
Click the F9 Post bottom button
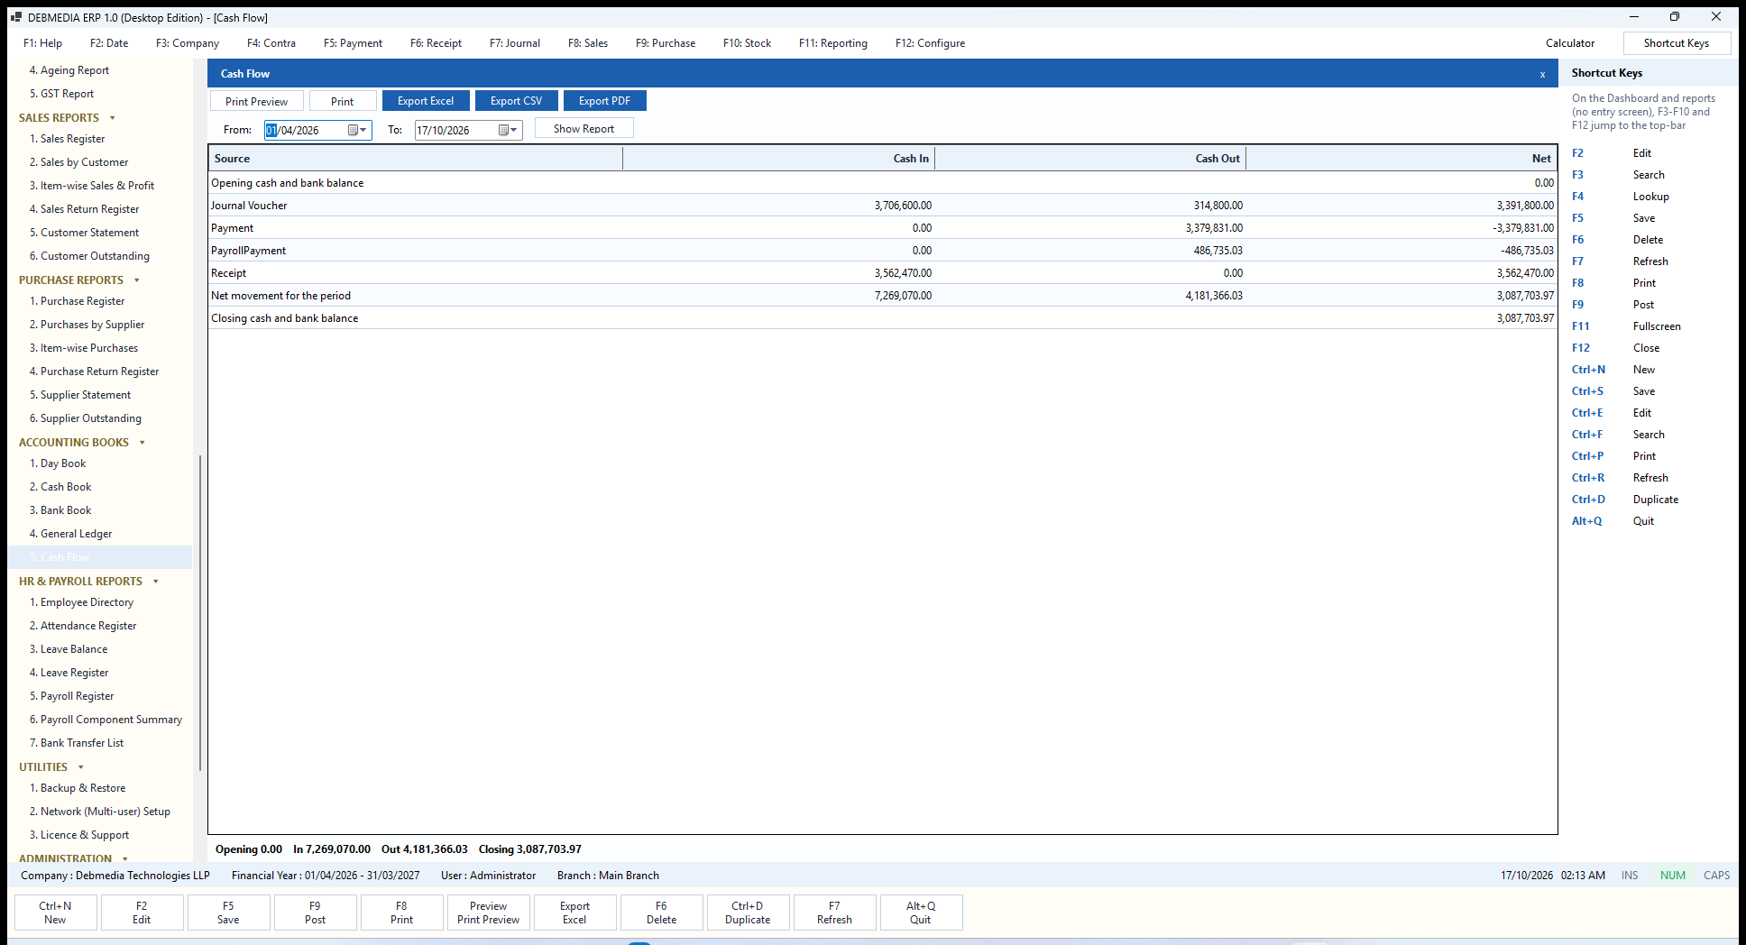[x=315, y=913]
